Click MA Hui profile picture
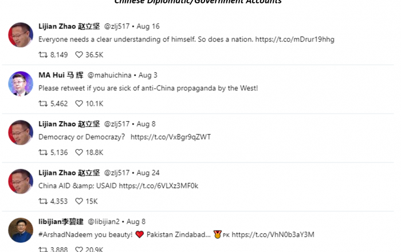 [21, 83]
